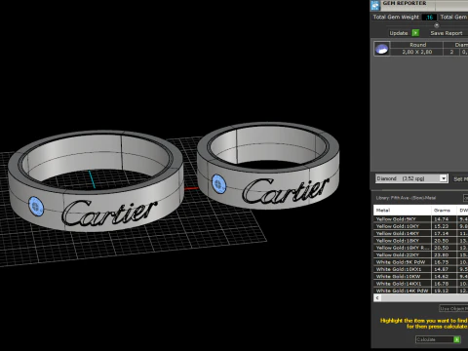This screenshot has height=351, width=468.
Task: Click the blue gem on the left ring
Action: (x=36, y=207)
